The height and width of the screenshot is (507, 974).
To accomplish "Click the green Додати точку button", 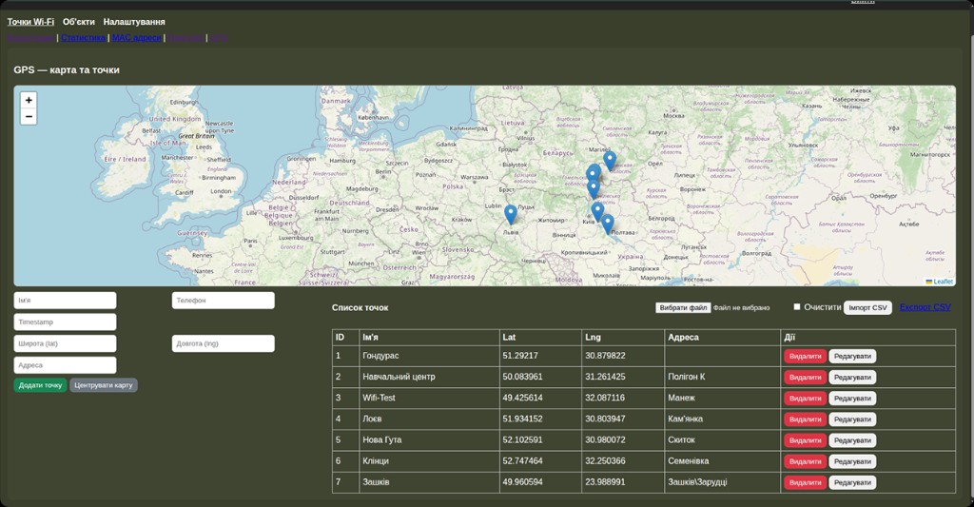I will pos(40,385).
